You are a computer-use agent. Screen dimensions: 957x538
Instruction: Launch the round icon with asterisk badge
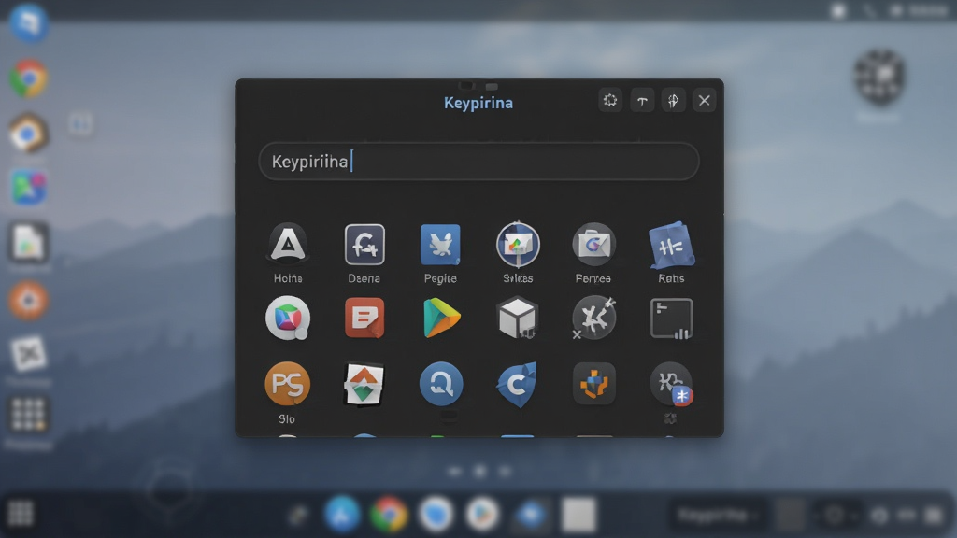click(671, 384)
